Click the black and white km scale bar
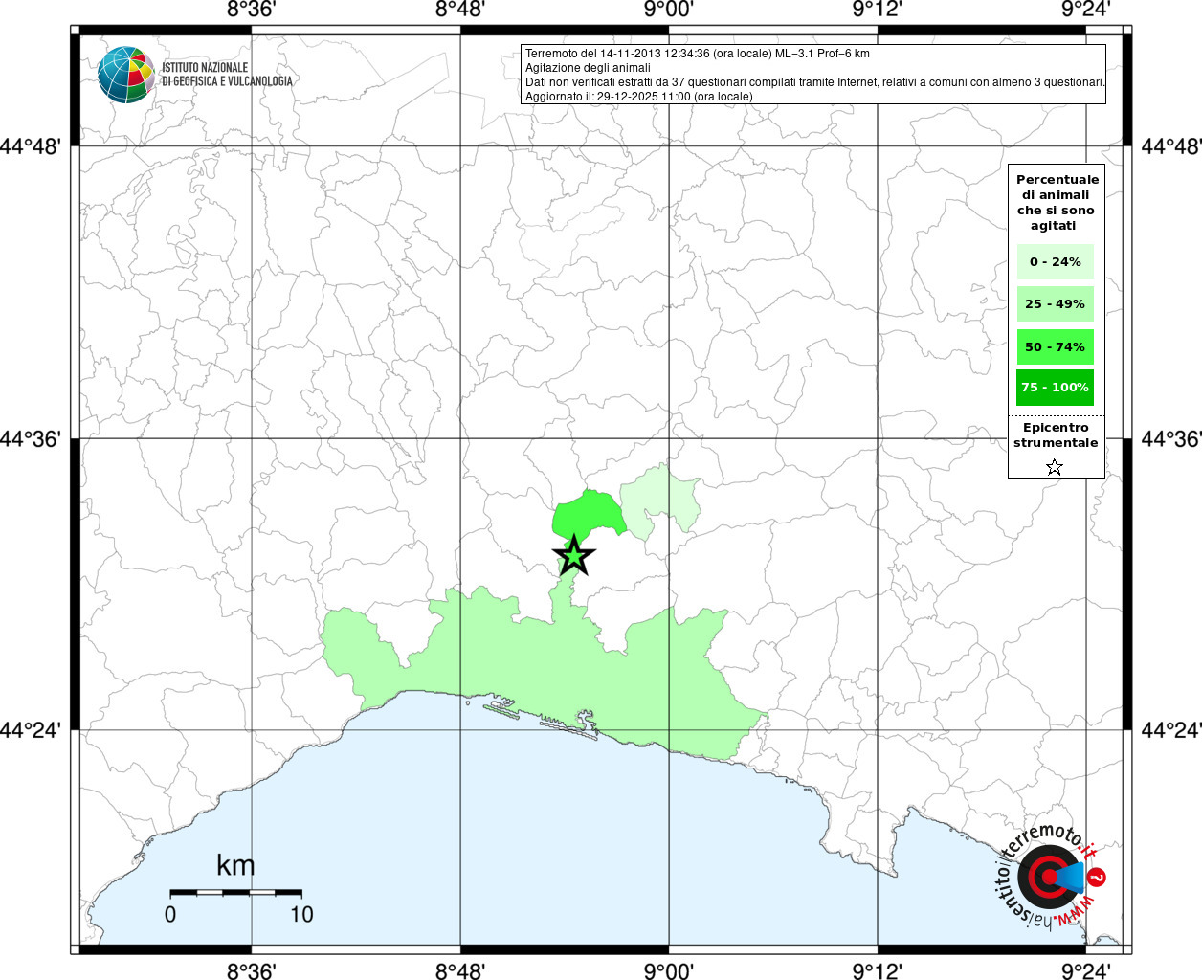The height and width of the screenshot is (980, 1202). click(236, 892)
